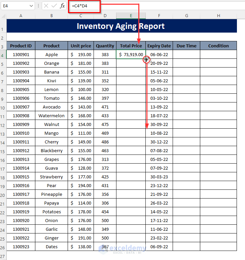
Task: Select column G header
Action: coord(186,16)
